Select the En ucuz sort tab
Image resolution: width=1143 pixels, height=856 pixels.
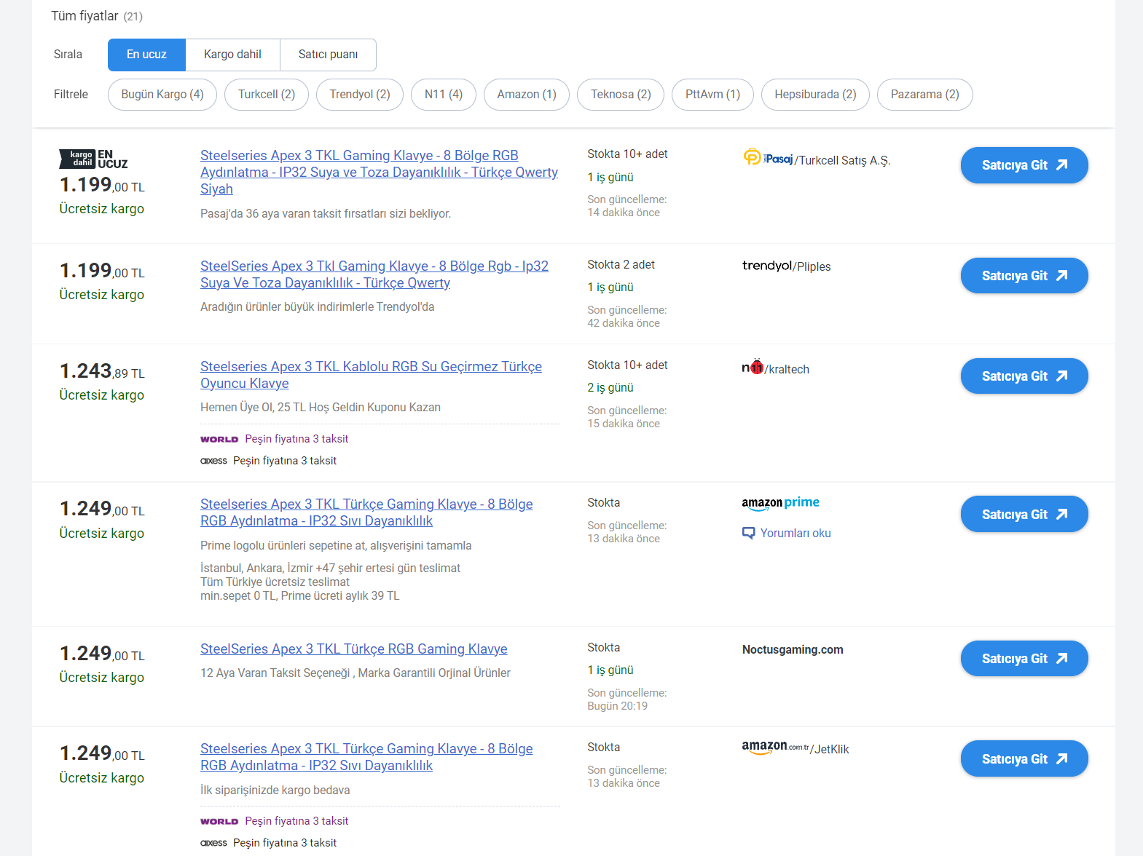[146, 55]
